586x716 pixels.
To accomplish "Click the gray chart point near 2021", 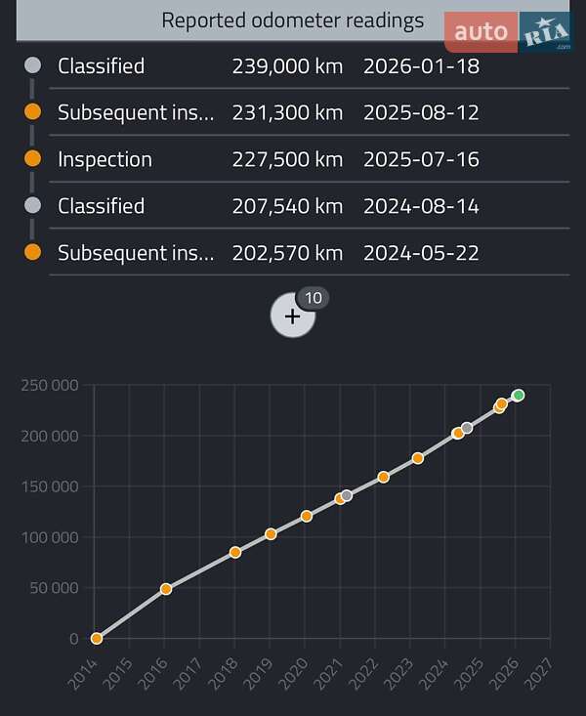I will pos(347,495).
